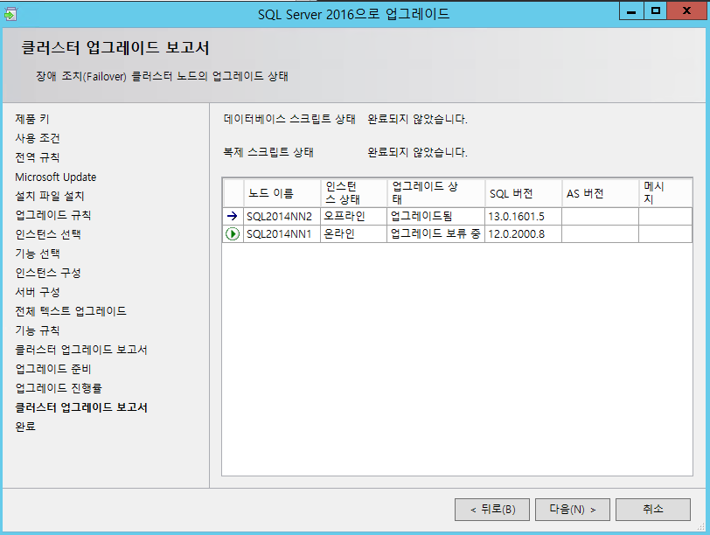Select the 완료 step

25,427
